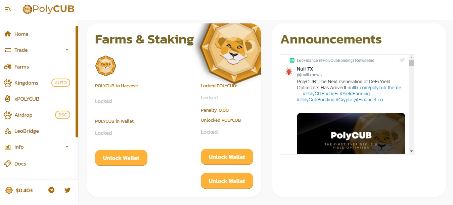Screen dimensions: 453x205
Task: Click the Docs ticket icon
Action: (8, 164)
